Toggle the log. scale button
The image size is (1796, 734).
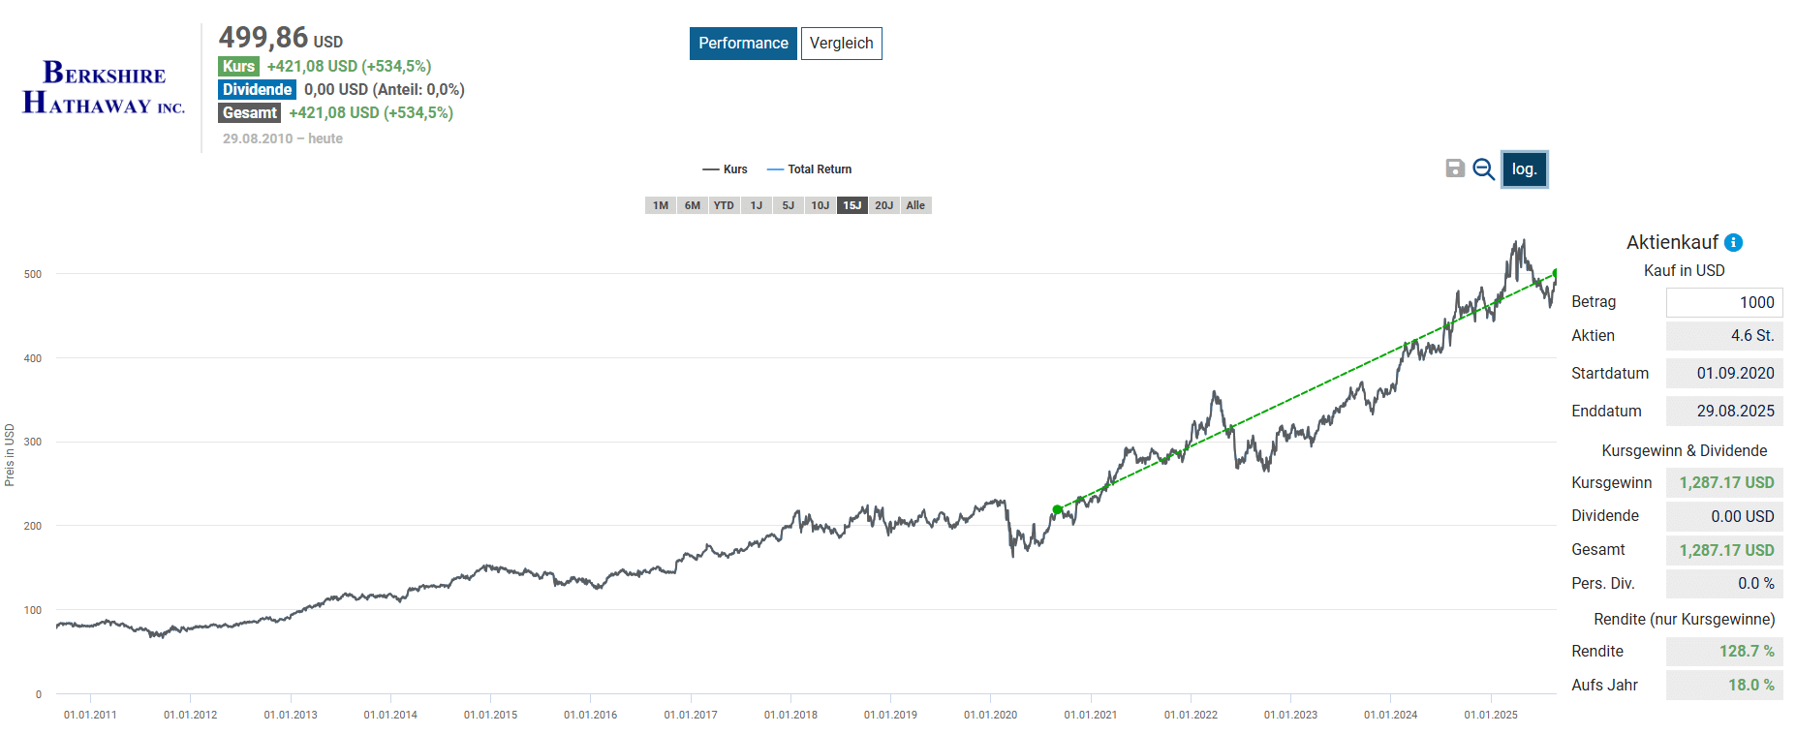[1524, 169]
